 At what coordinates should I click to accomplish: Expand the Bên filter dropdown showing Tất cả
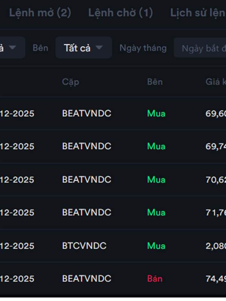click(x=83, y=48)
